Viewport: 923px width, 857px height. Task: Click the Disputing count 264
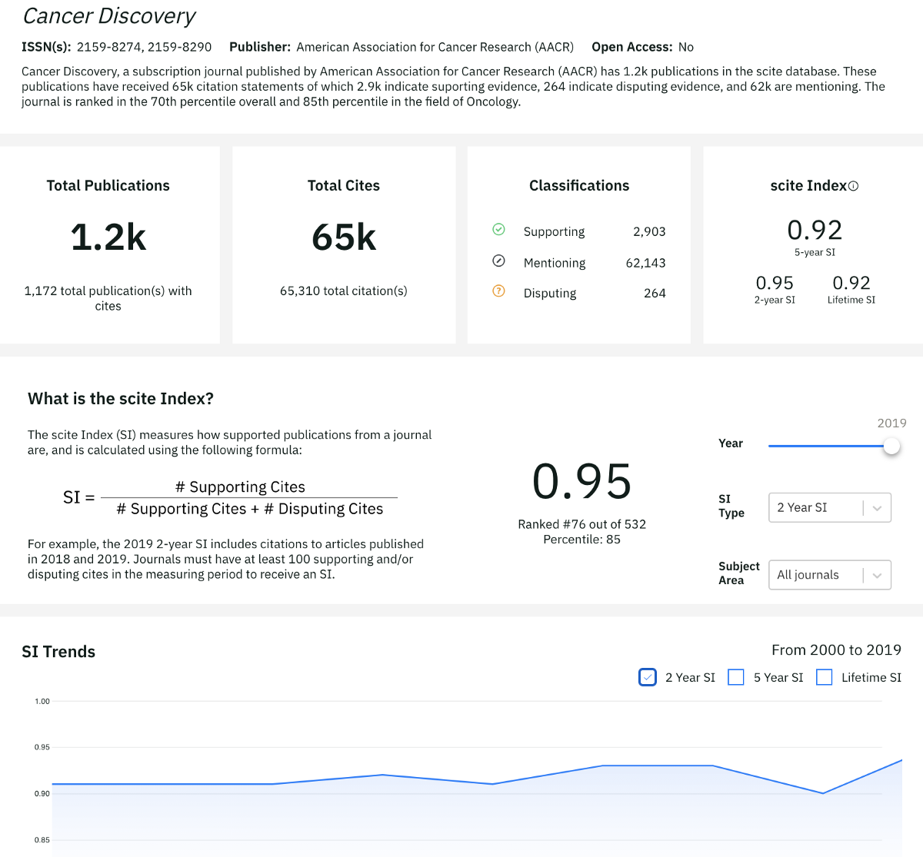[655, 293]
